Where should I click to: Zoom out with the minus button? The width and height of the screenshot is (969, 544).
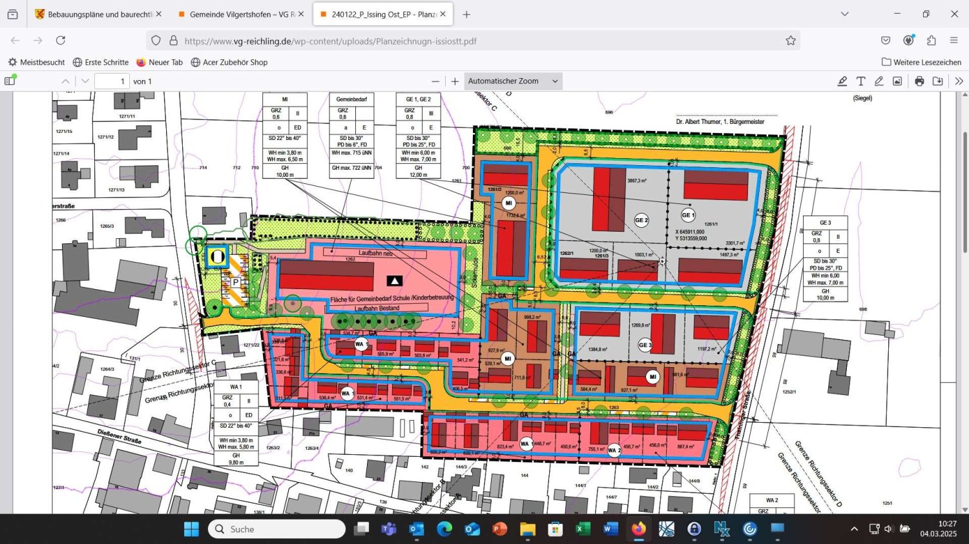[x=435, y=81]
